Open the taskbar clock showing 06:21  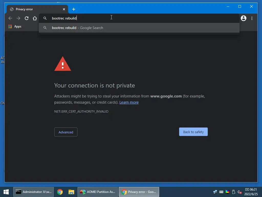[251, 192]
